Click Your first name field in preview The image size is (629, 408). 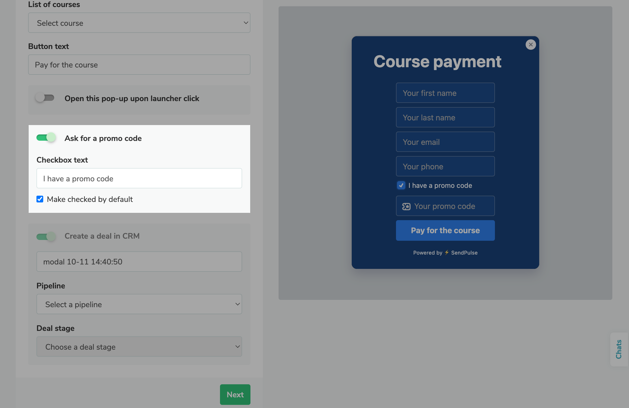pos(445,93)
